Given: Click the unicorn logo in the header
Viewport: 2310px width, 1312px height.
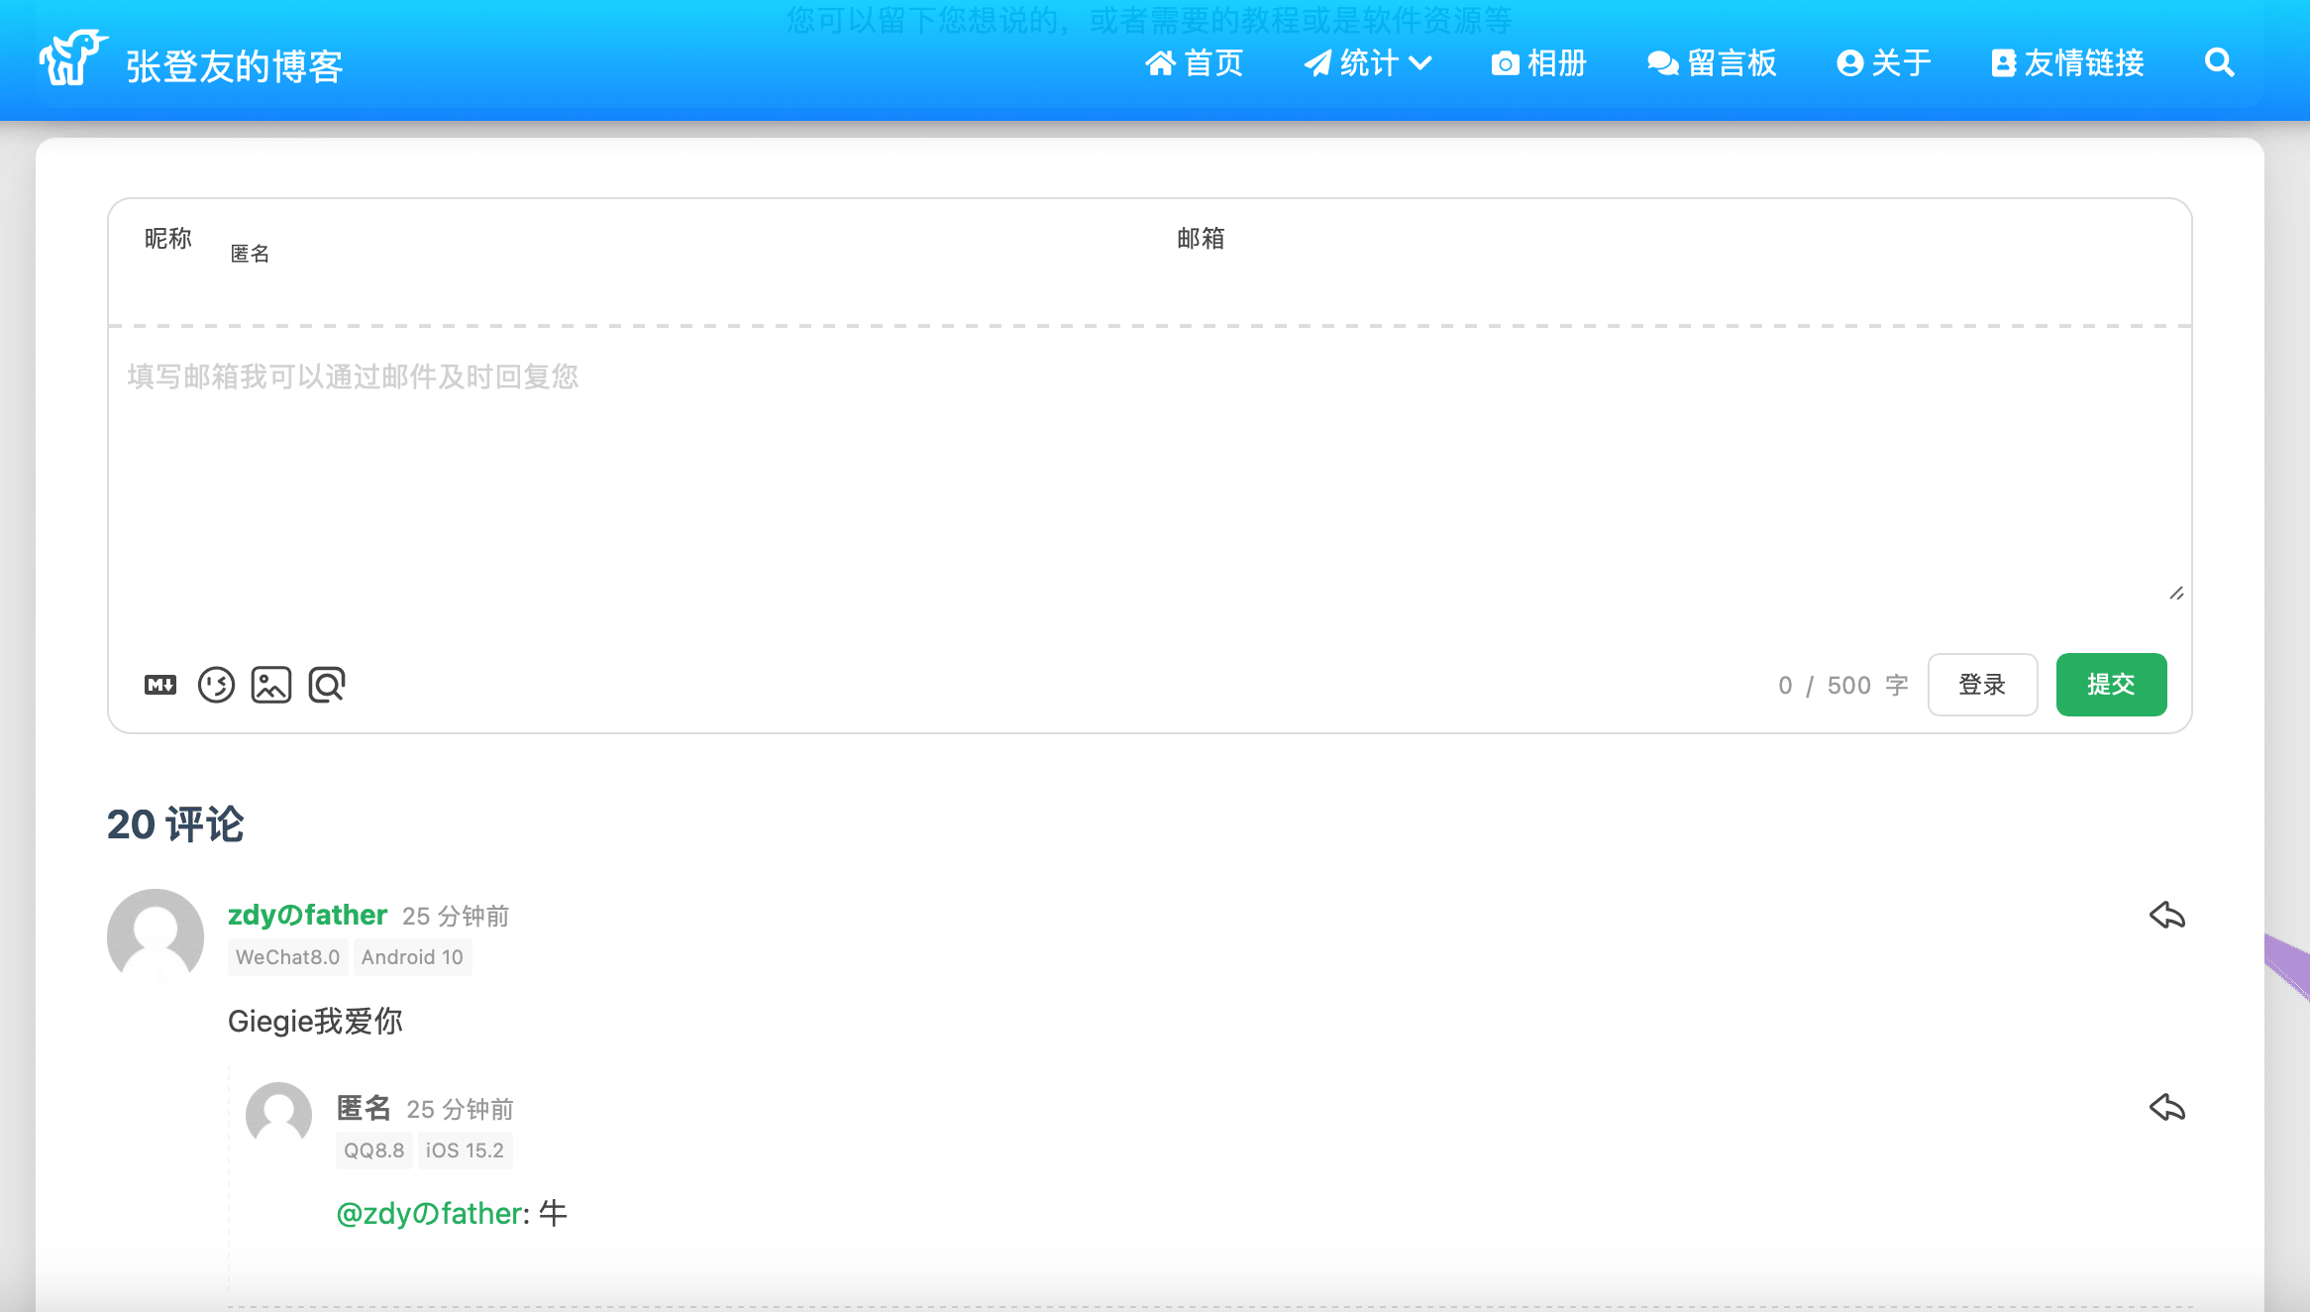Looking at the screenshot, I should (x=73, y=57).
